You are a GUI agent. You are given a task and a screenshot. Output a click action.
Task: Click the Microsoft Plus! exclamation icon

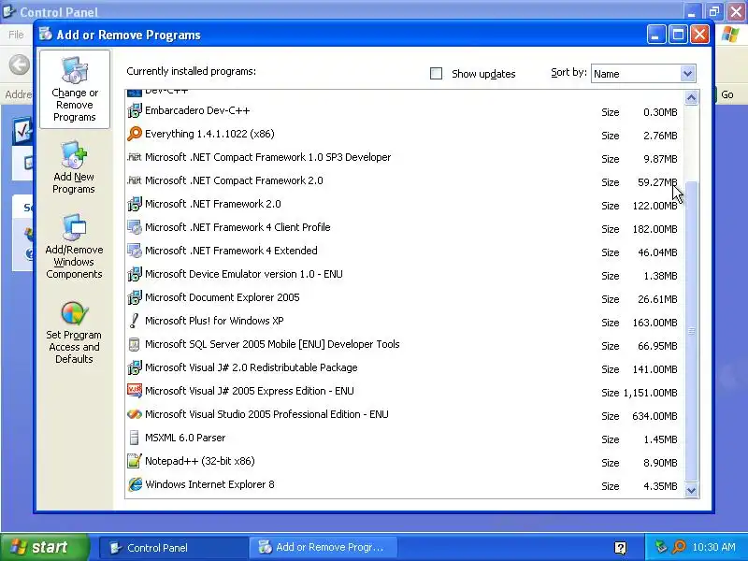pos(135,321)
